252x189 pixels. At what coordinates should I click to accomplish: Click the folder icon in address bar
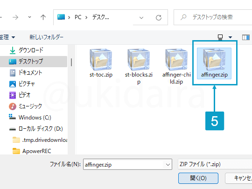pos(61,17)
